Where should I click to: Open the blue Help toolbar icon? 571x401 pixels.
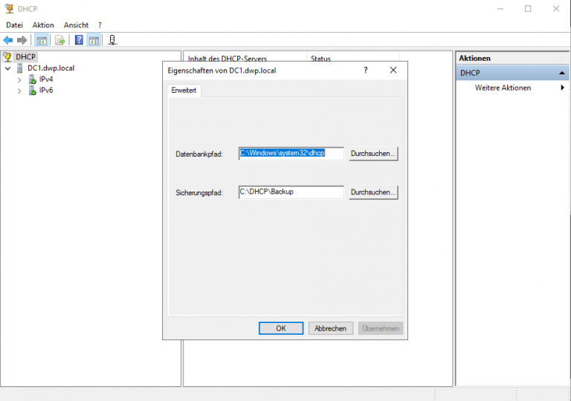tap(79, 40)
